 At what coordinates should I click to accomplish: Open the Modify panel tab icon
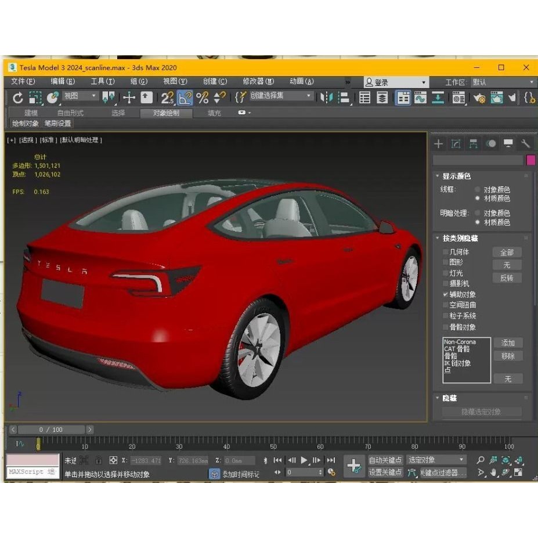coord(456,144)
